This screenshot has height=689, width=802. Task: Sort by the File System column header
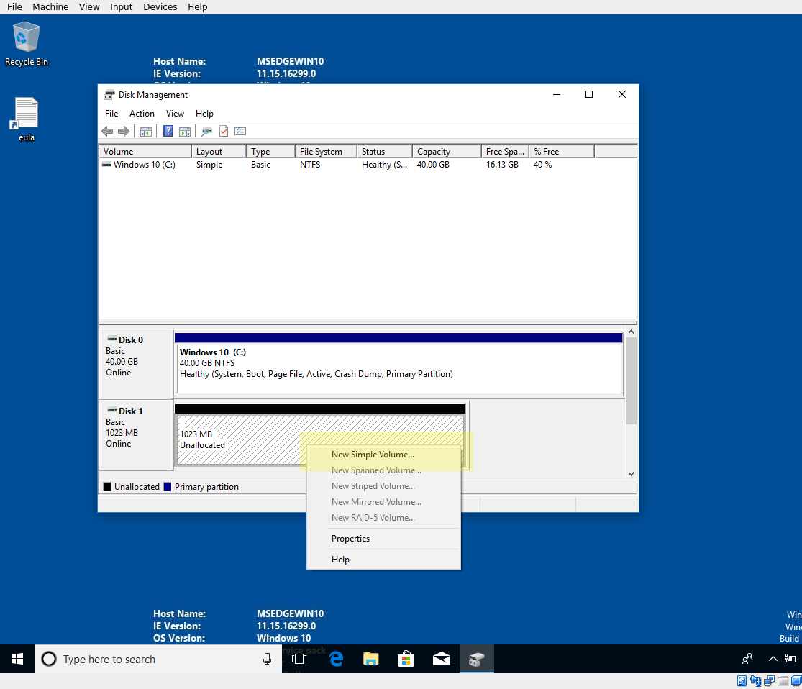click(326, 152)
